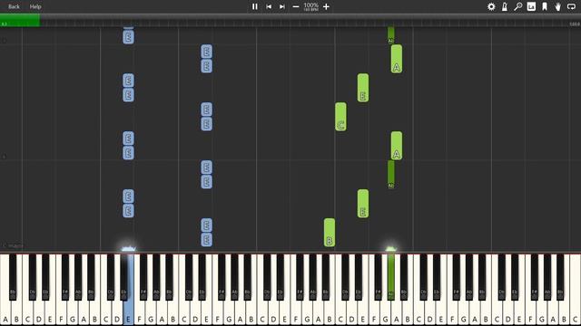The width and height of the screenshot is (581, 326).
Task: Decrease playback speed with the minus button
Action: (296, 6)
